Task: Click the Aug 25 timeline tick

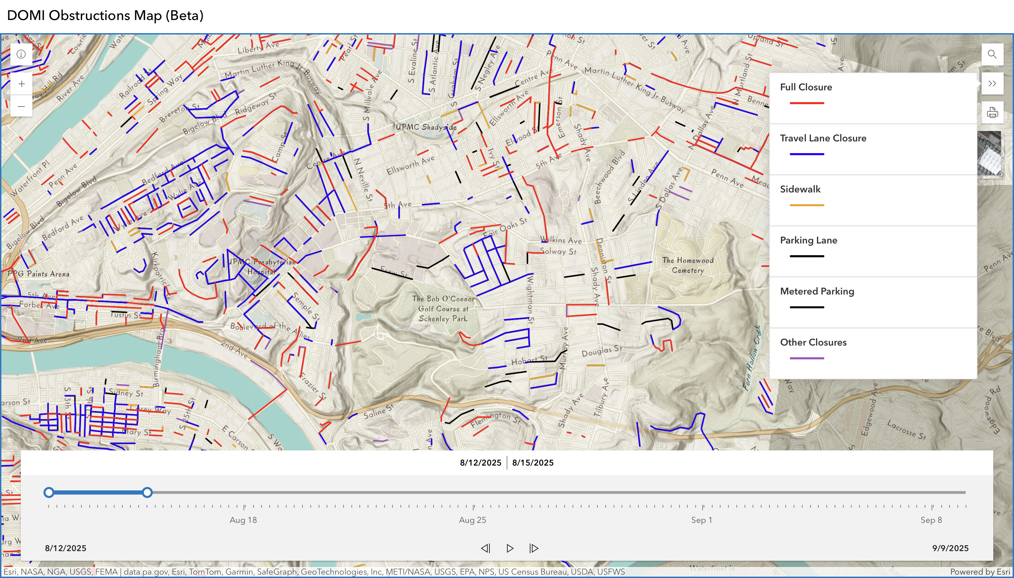Action: 473,507
